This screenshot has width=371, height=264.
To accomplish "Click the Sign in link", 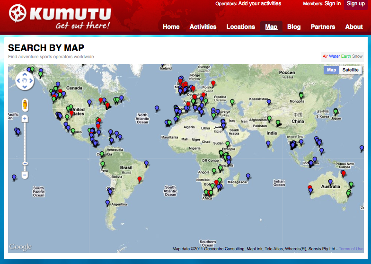I will pos(332,4).
